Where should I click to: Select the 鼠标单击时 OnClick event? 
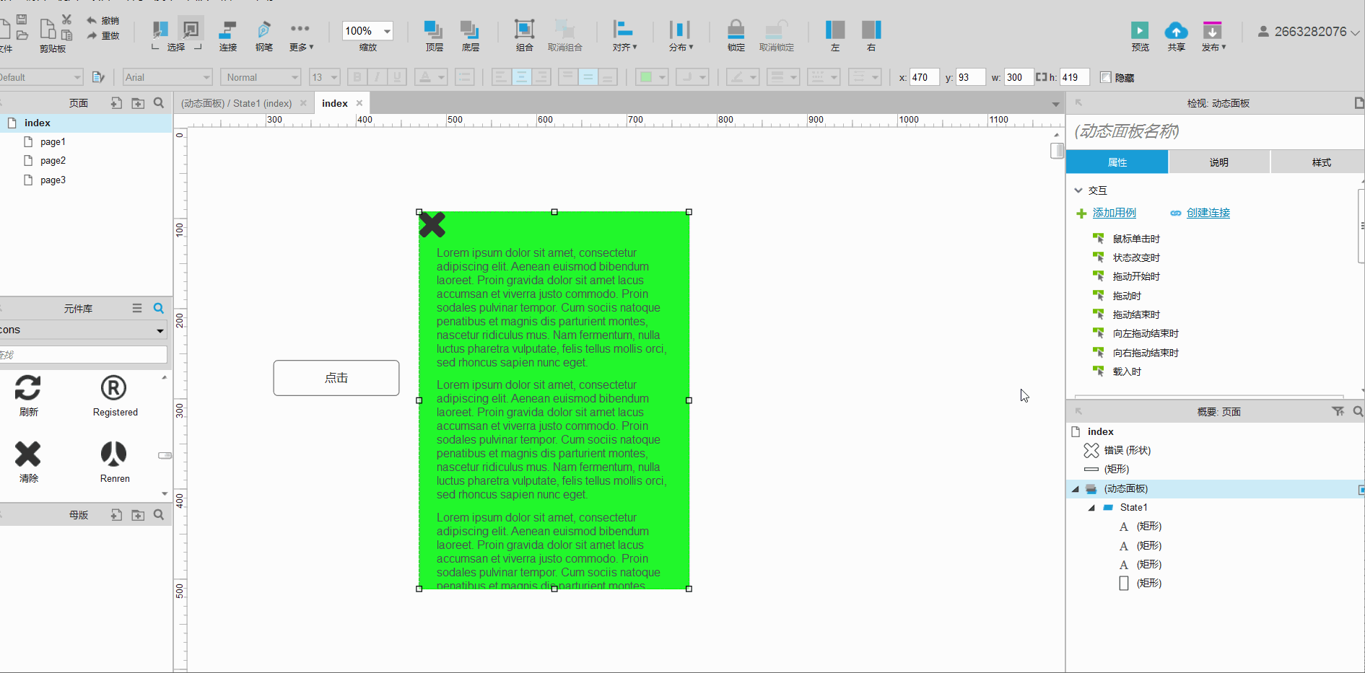click(1136, 239)
